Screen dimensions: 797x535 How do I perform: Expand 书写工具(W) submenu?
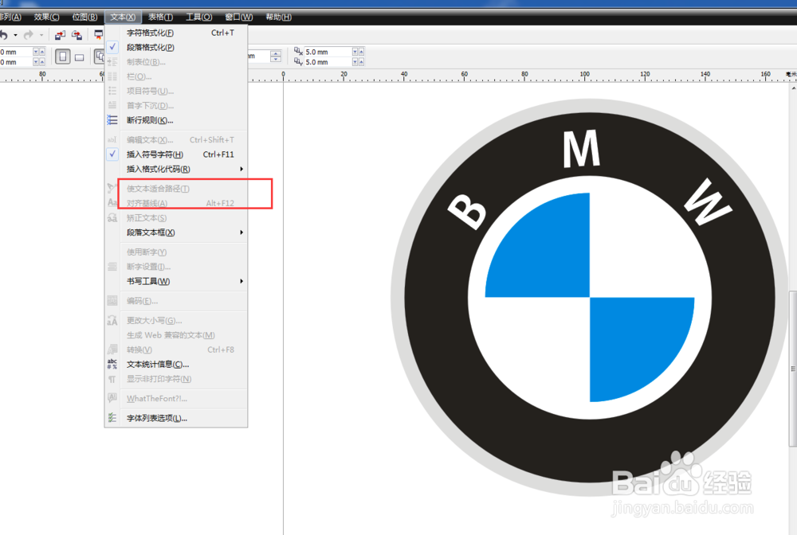176,281
